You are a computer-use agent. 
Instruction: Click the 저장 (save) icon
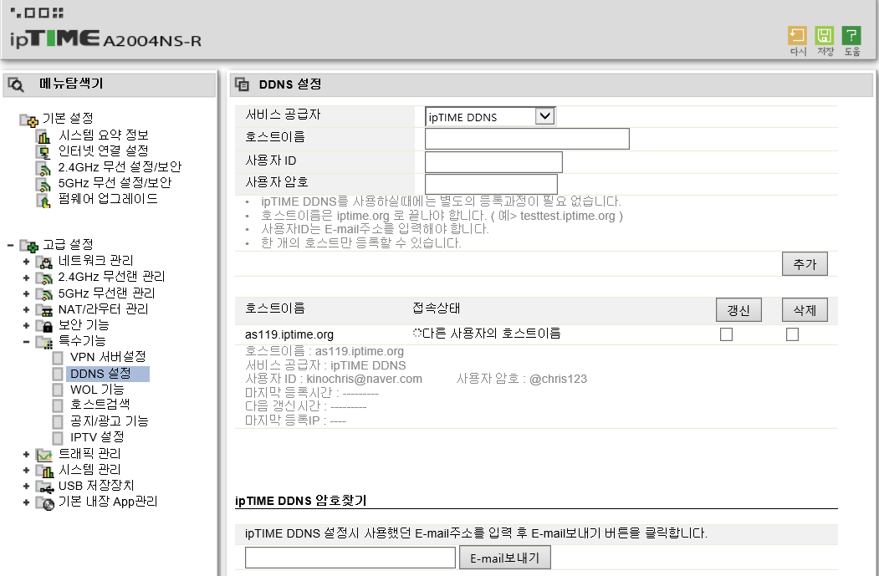click(x=824, y=36)
